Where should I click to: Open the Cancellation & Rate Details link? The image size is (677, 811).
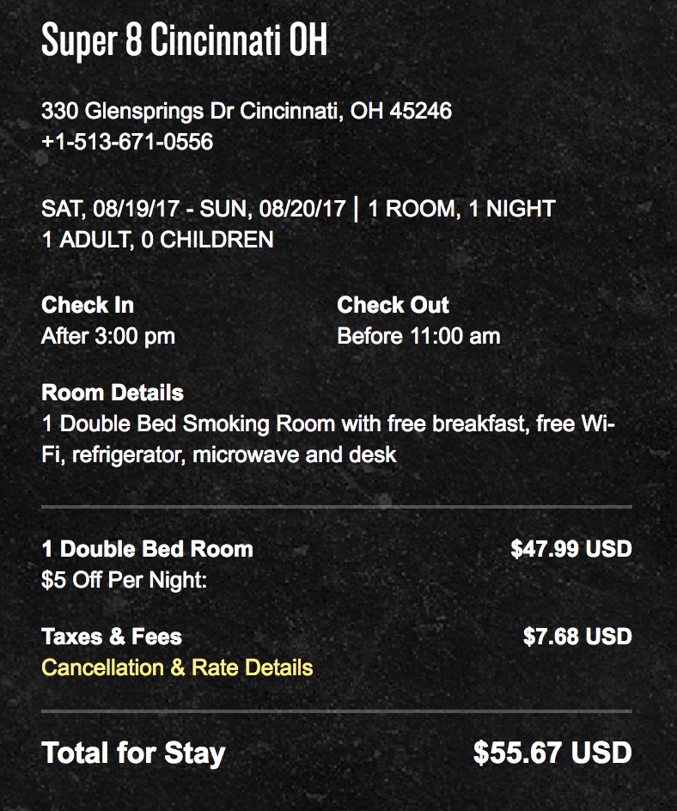[177, 668]
